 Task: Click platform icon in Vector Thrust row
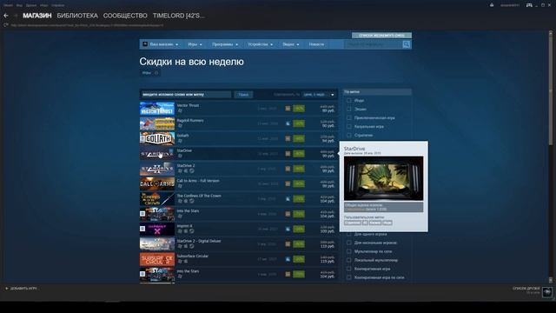[288, 109]
